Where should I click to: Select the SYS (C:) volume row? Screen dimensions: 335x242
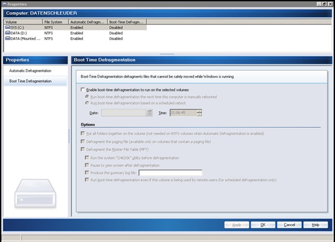pos(75,27)
